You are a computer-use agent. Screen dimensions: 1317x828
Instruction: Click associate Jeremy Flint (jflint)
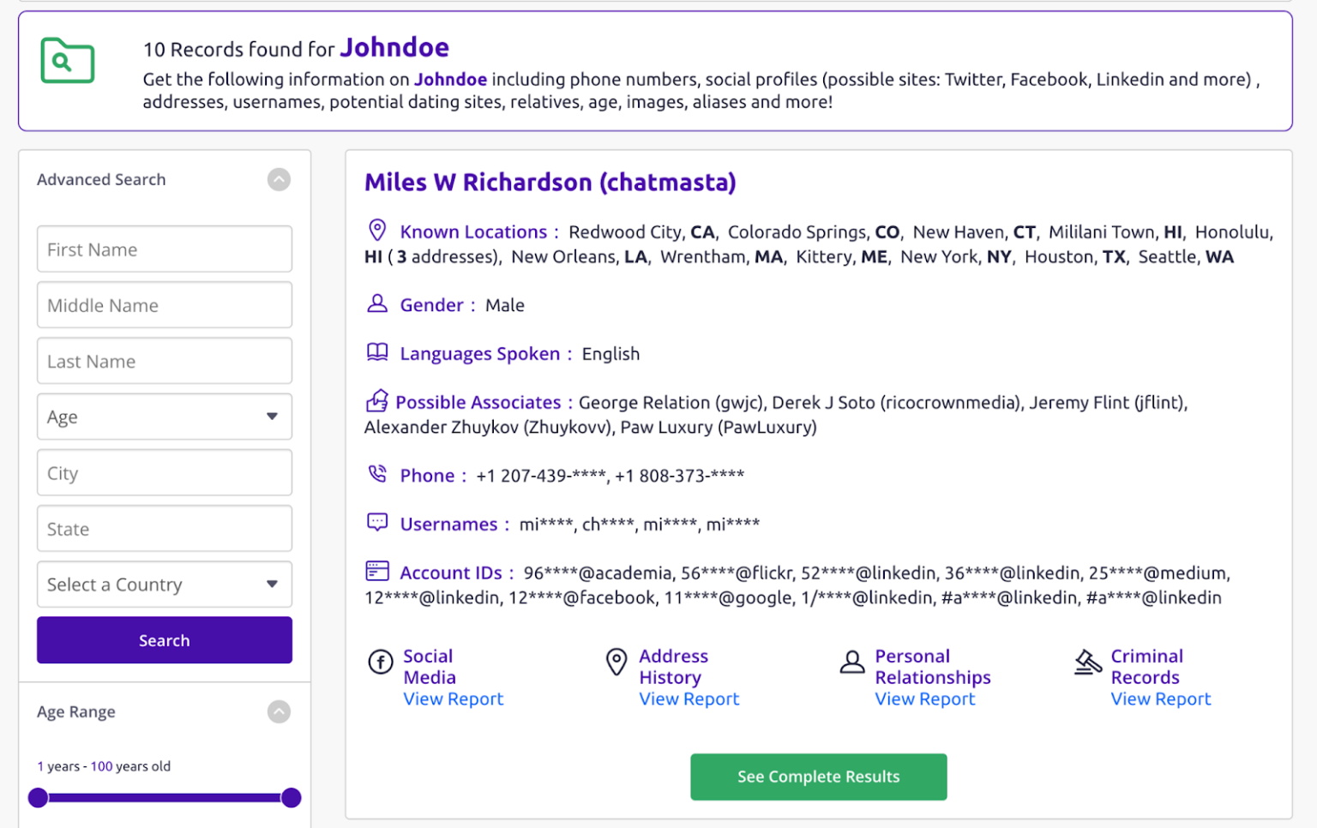pyautogui.click(x=1108, y=402)
